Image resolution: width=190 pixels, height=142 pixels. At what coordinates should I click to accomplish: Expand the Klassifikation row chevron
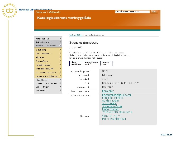(x=60, y=80)
